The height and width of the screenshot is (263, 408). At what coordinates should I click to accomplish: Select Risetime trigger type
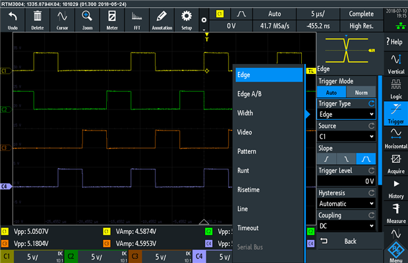tap(269, 190)
